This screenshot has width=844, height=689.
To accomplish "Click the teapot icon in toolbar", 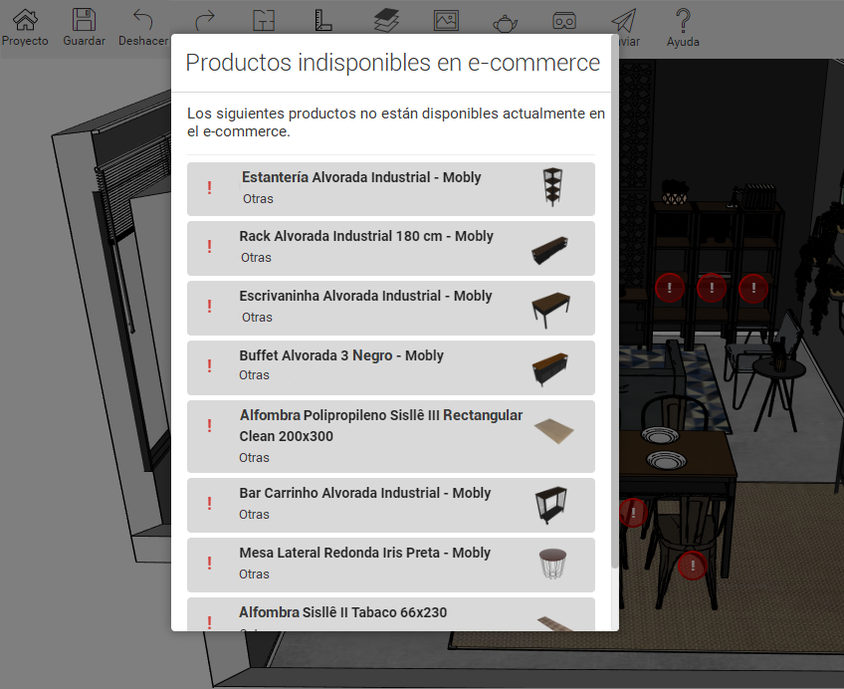I will coord(505,23).
